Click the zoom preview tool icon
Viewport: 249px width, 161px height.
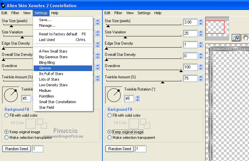click(x=236, y=38)
